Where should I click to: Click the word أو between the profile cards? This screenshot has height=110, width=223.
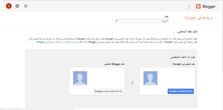point(132,82)
